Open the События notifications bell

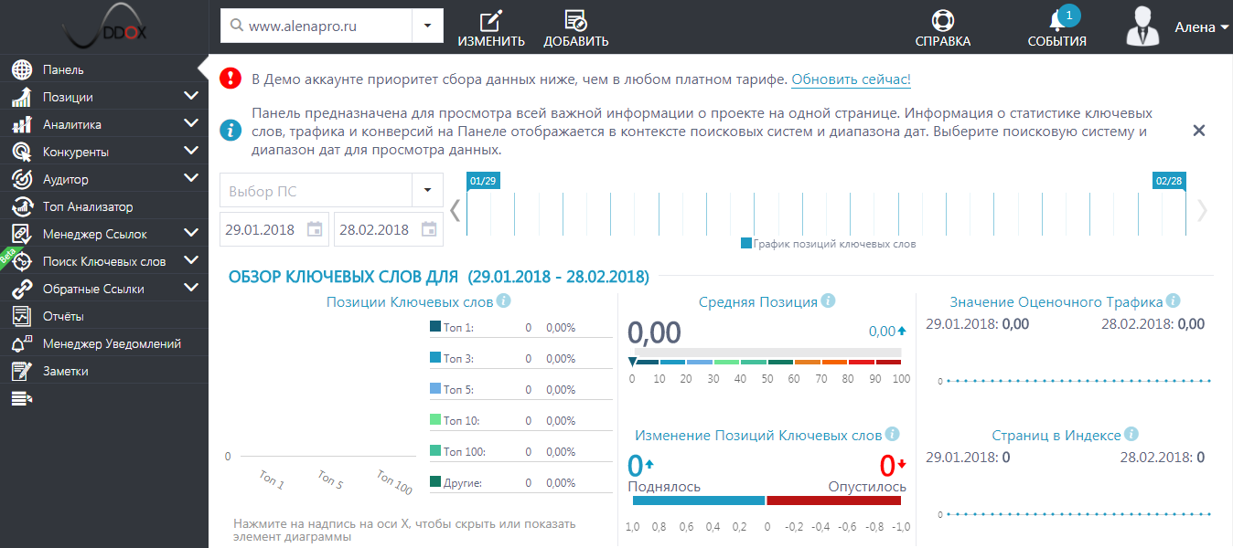click(1057, 22)
